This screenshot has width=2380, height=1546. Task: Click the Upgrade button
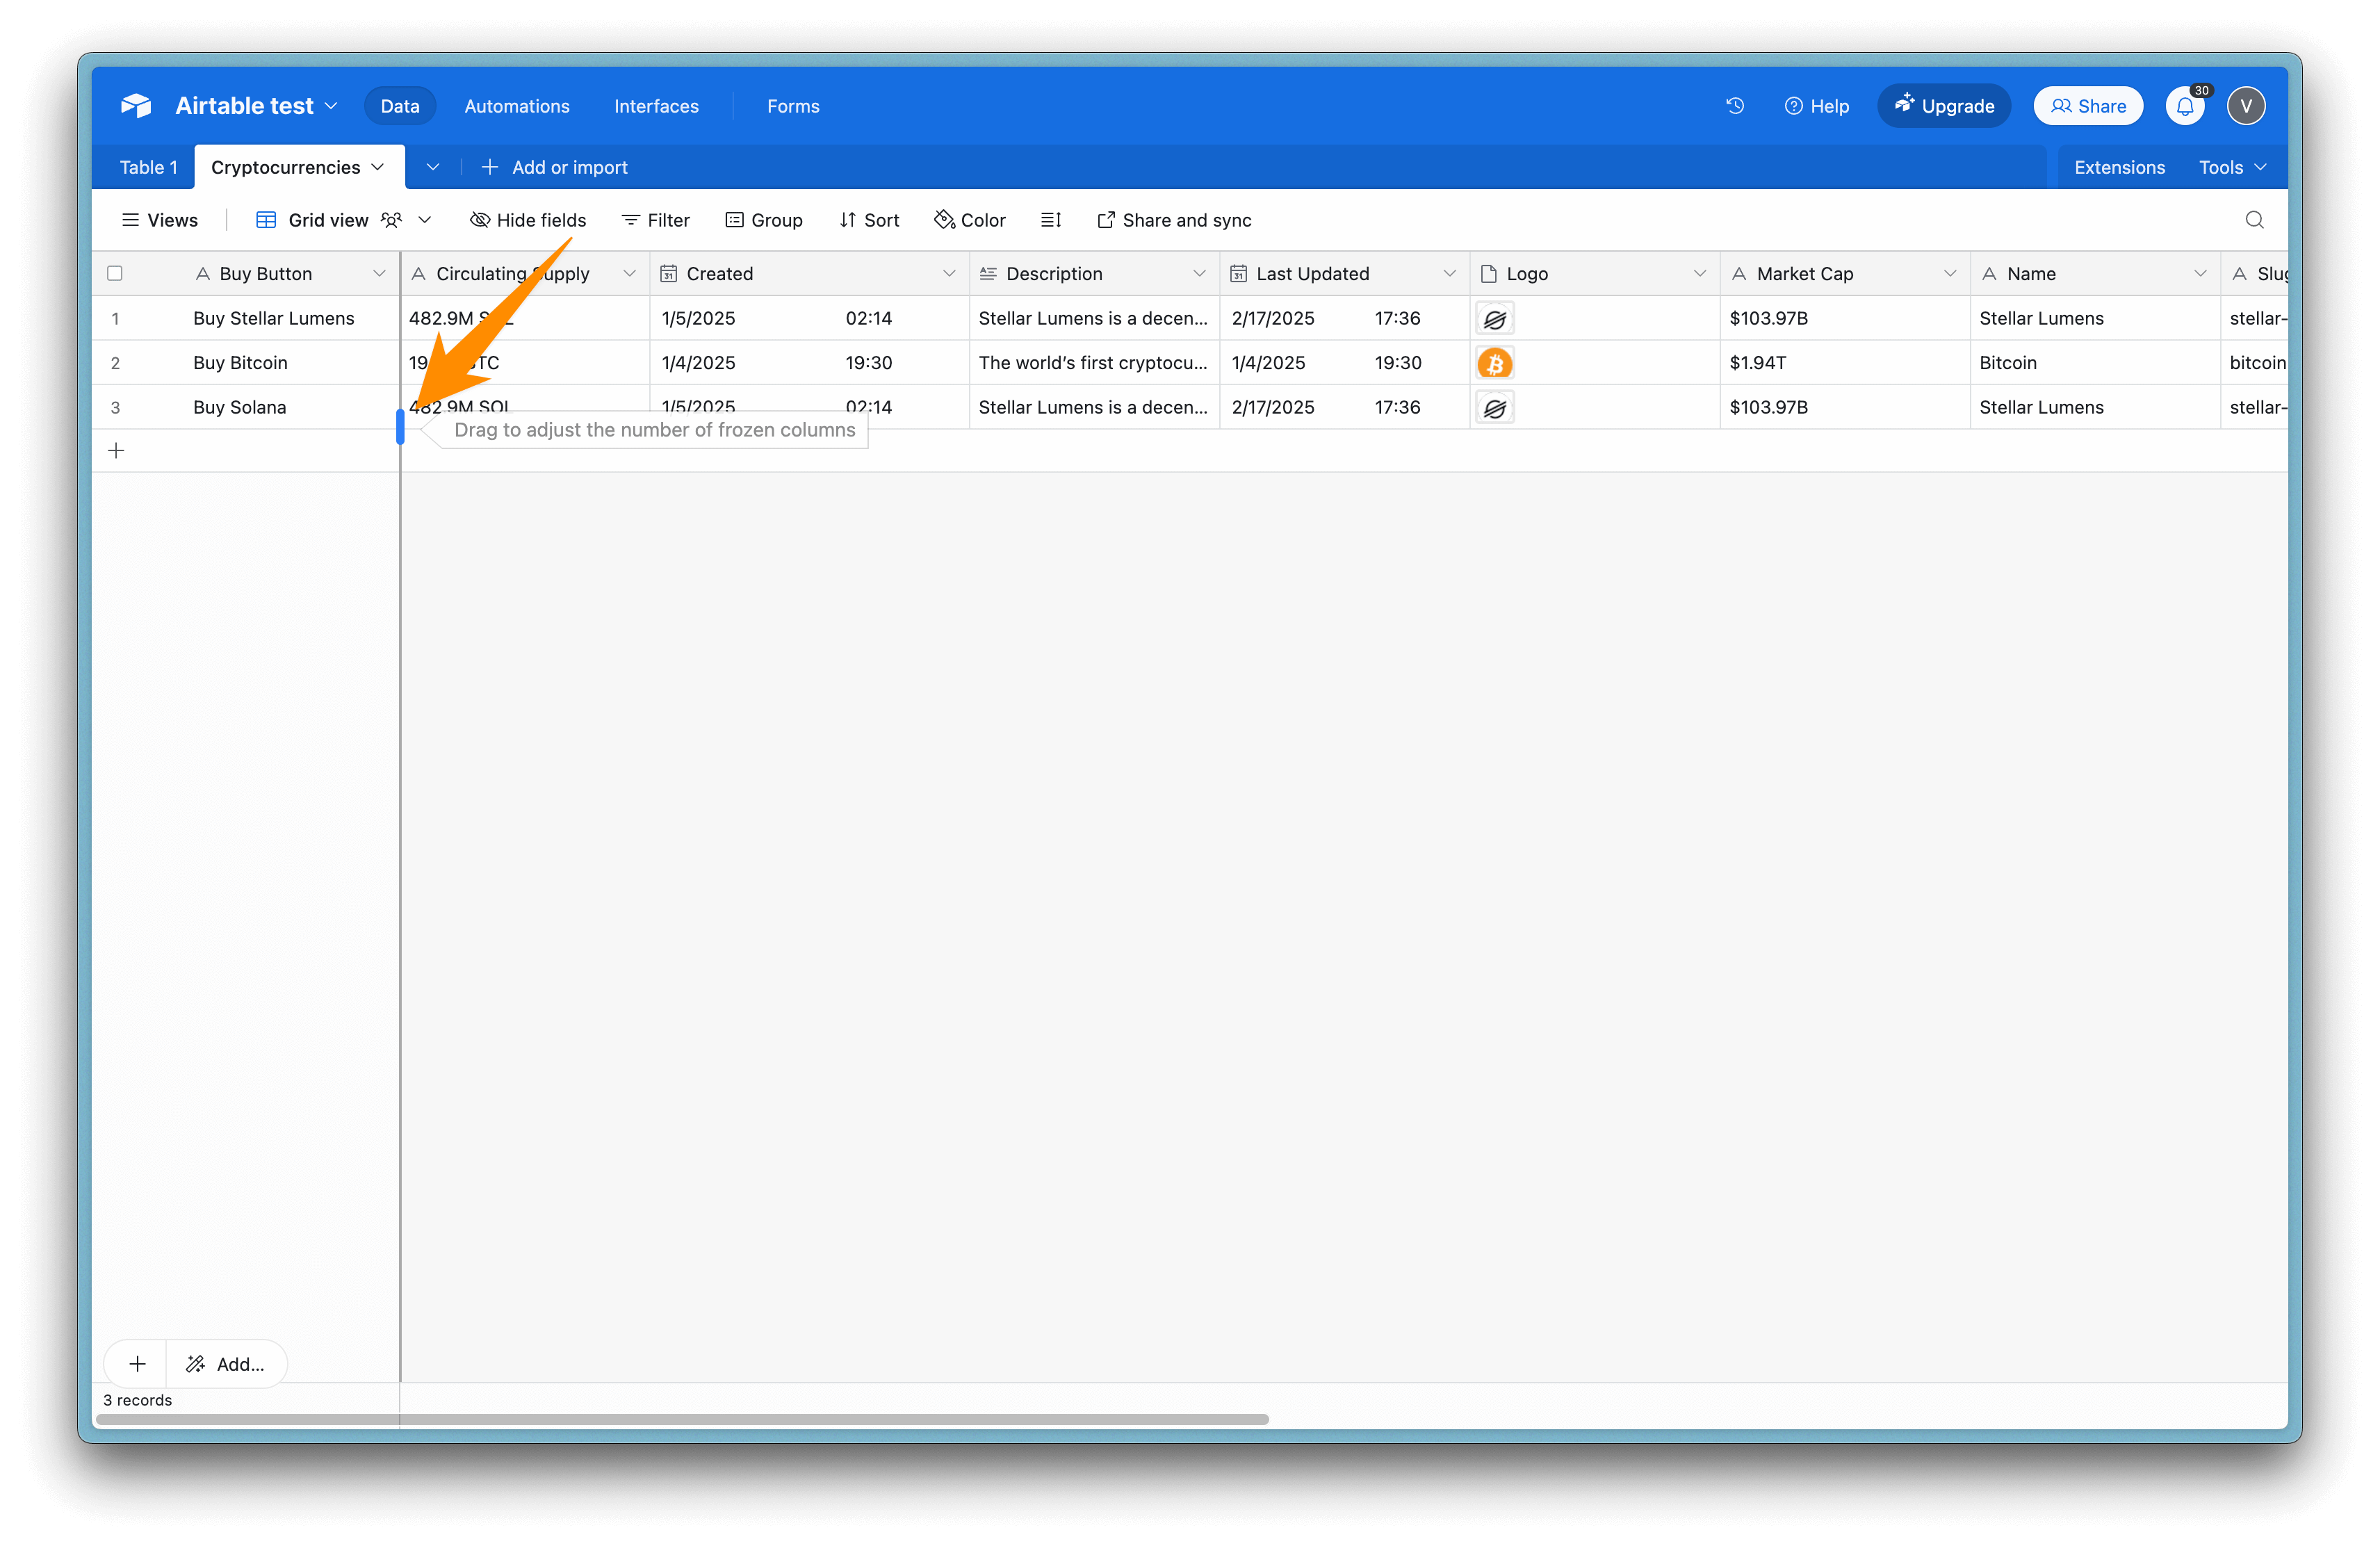tap(1944, 106)
